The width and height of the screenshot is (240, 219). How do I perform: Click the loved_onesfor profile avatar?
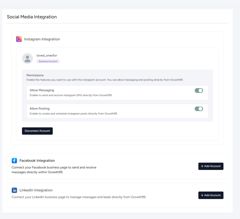tap(28, 58)
